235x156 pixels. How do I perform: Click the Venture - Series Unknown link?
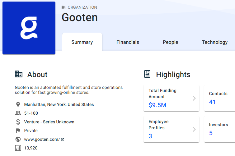49,122
